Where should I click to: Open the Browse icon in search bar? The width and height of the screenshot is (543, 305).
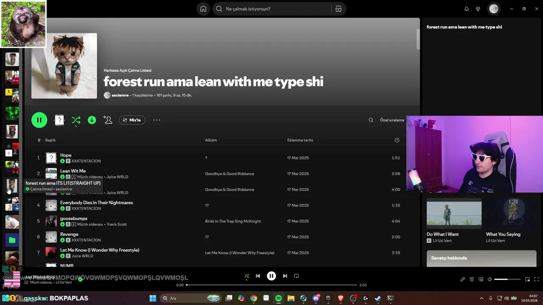[338, 9]
